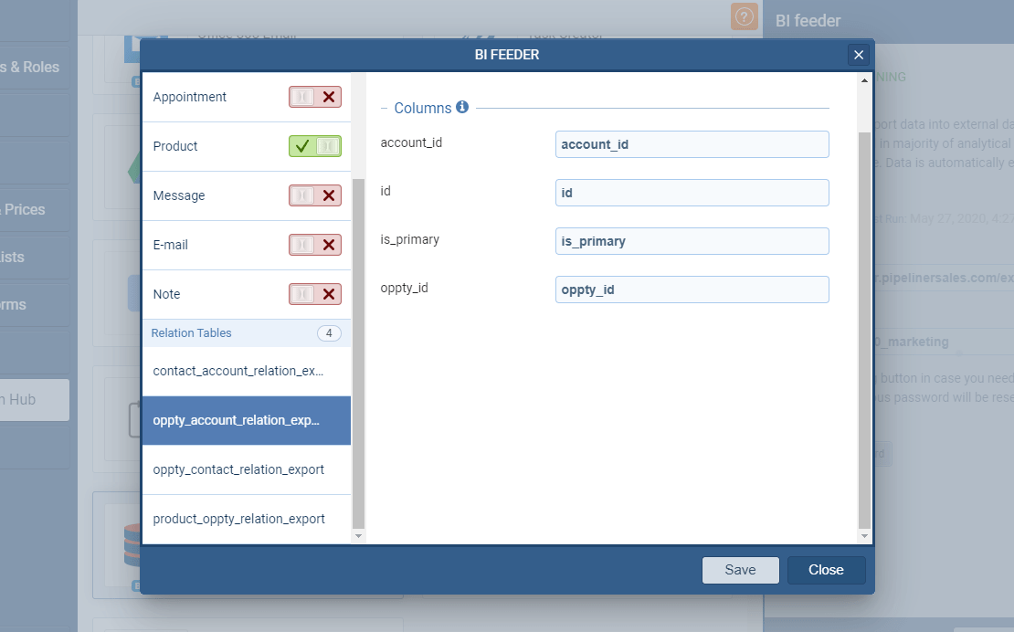Edit the account_id column name field

point(692,144)
